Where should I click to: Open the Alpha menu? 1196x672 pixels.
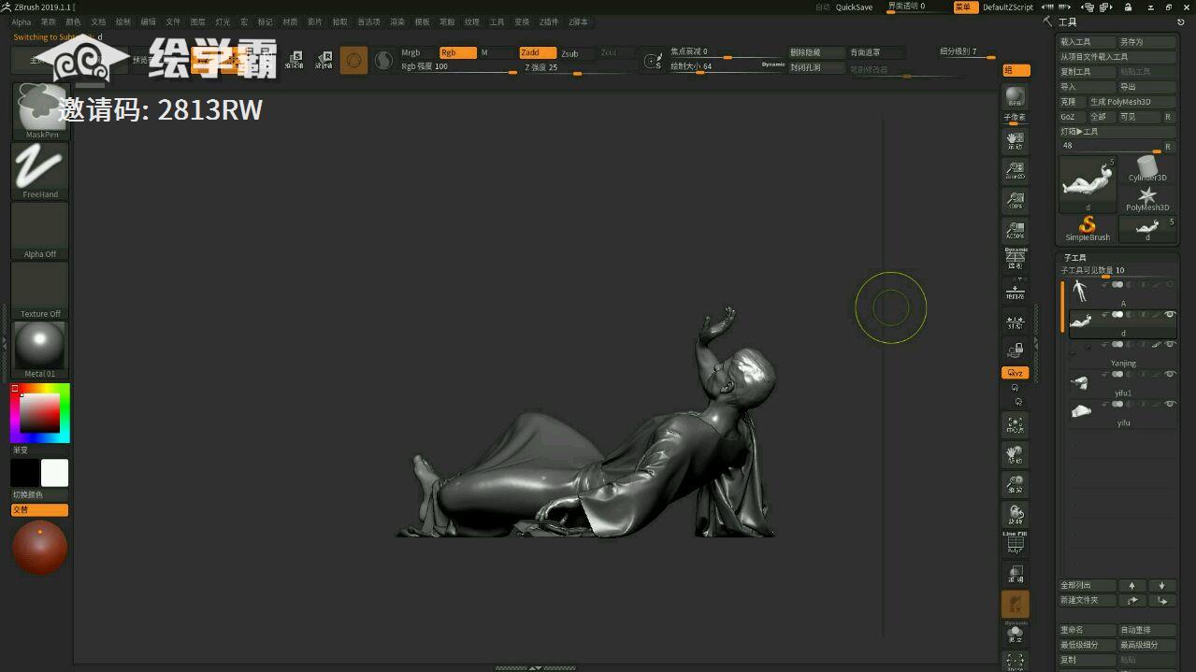click(x=21, y=21)
